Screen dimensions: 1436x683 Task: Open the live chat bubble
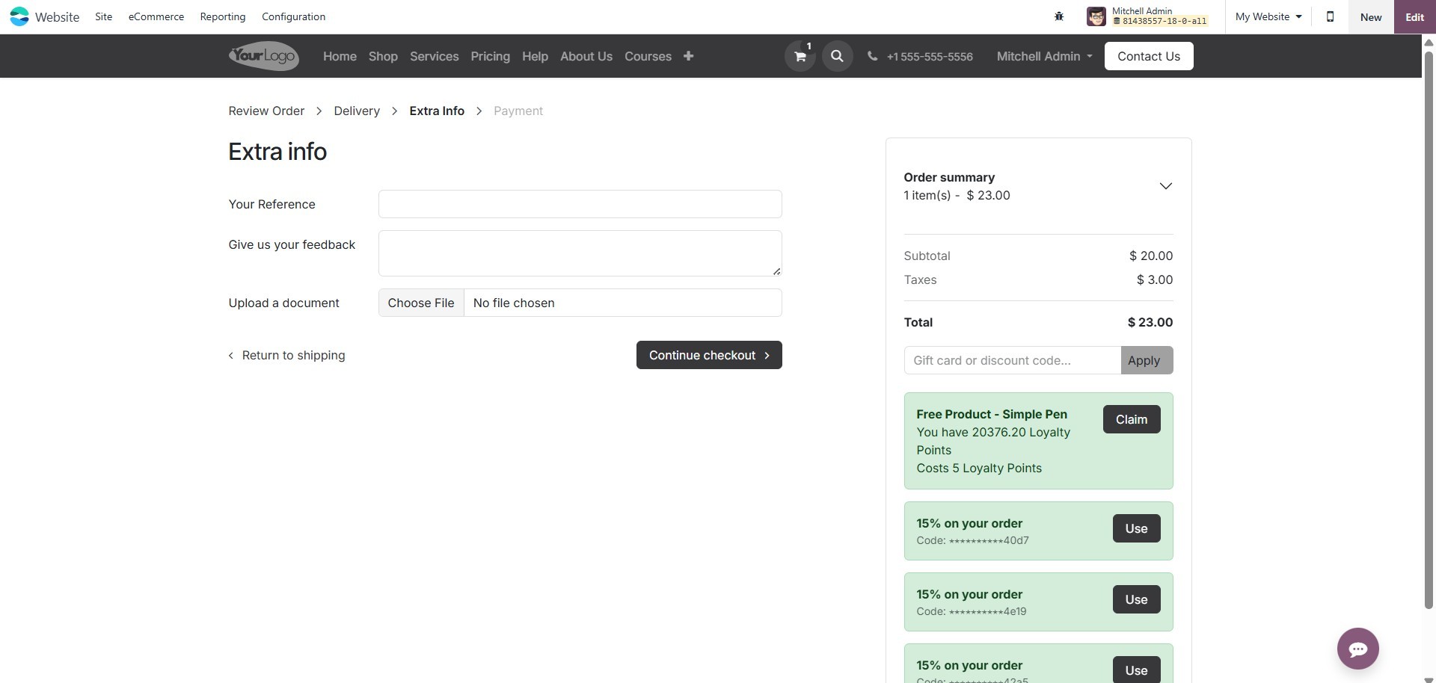click(1357, 649)
